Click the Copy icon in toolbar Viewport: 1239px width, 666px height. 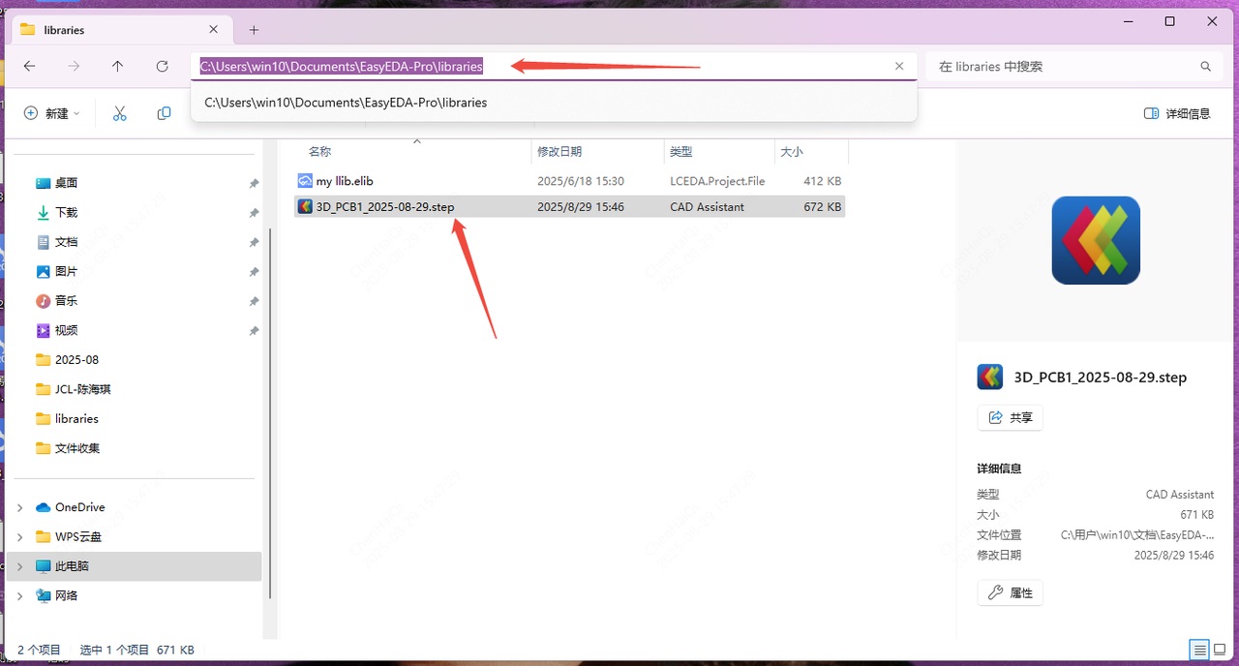point(164,113)
